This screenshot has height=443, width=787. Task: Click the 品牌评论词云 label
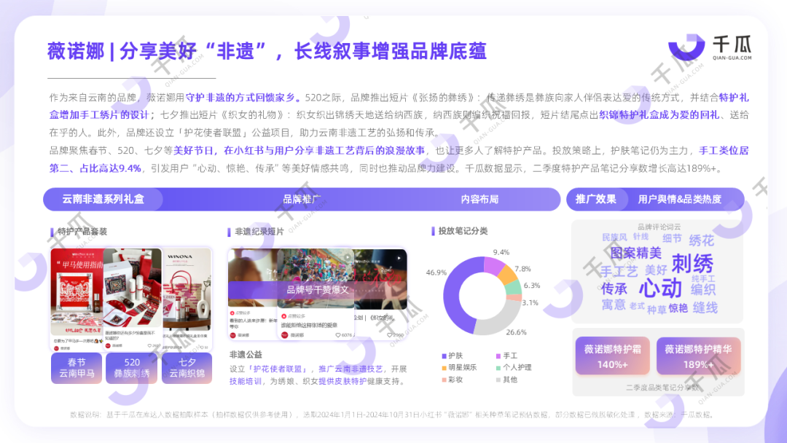(x=659, y=227)
